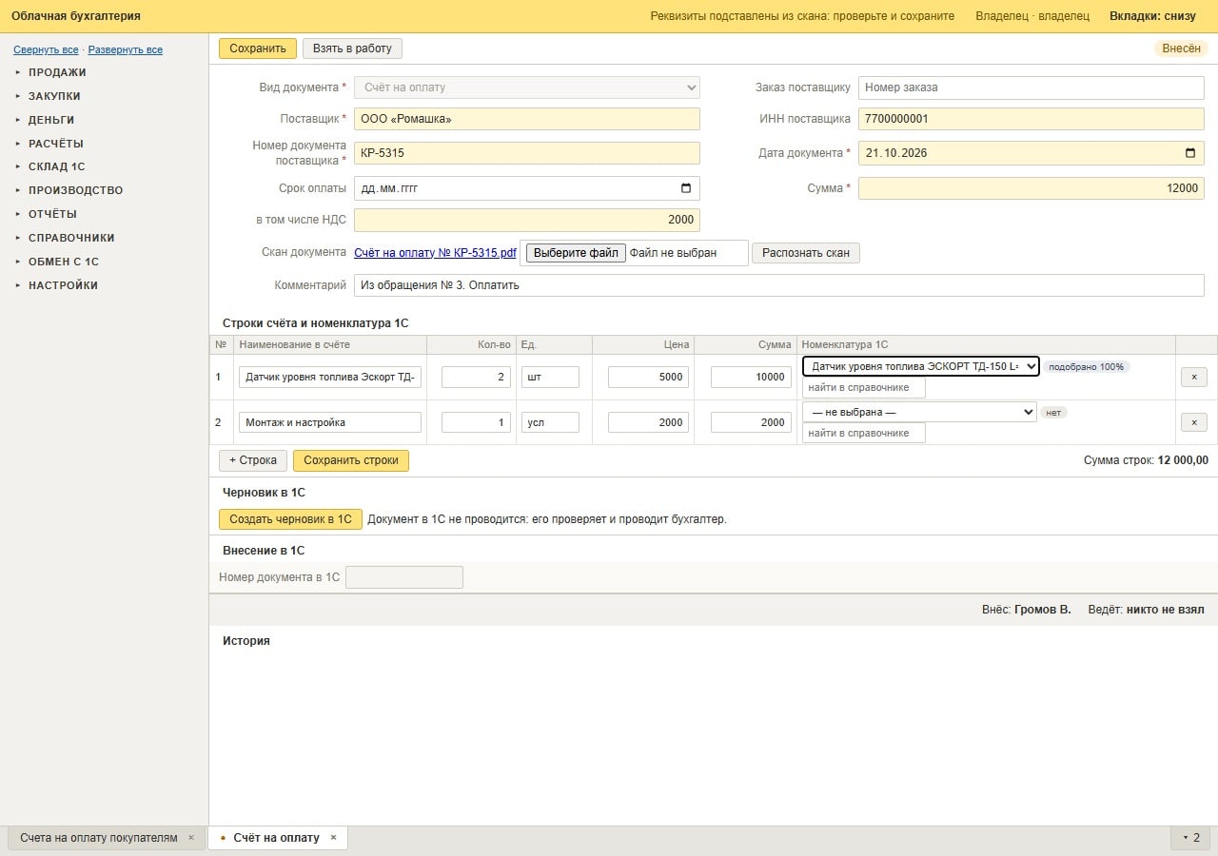The image size is (1218, 856).
Task: Expand the НАСТРОЙКИ sidebar section
Action: click(63, 285)
